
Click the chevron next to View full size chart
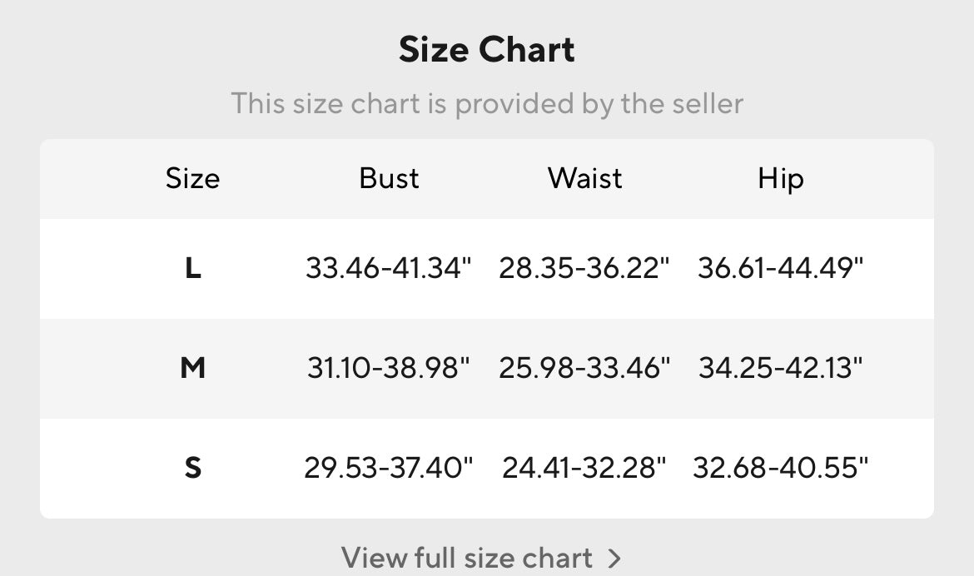614,558
